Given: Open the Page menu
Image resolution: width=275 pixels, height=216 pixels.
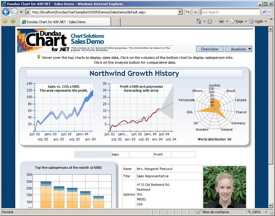Looking at the screenshot, I should pyautogui.click(x=238, y=21).
